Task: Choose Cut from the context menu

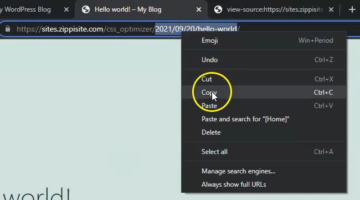Action: (x=264, y=79)
